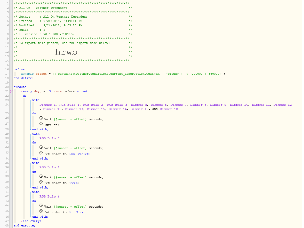Click palette icon beside Set color to Green
The image size is (304, 228).
(41, 182)
